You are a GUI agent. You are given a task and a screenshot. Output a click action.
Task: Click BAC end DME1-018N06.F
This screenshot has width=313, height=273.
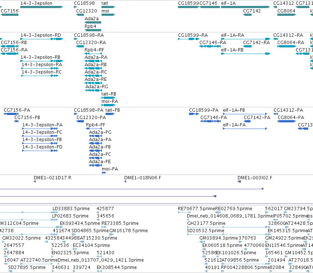click(x=125, y=182)
